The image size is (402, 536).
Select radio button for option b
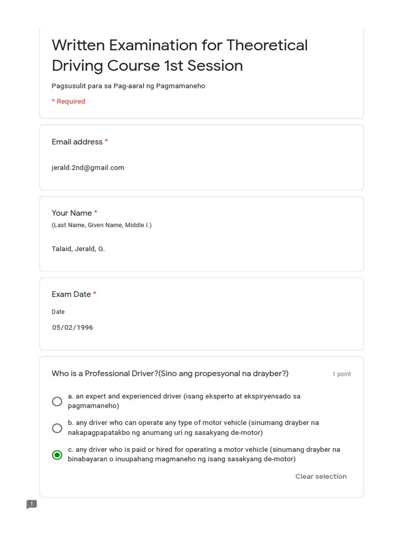(57, 428)
